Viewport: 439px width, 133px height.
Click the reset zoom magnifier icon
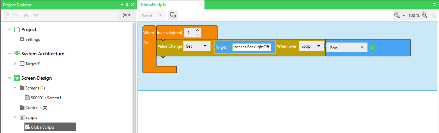click(433, 15)
